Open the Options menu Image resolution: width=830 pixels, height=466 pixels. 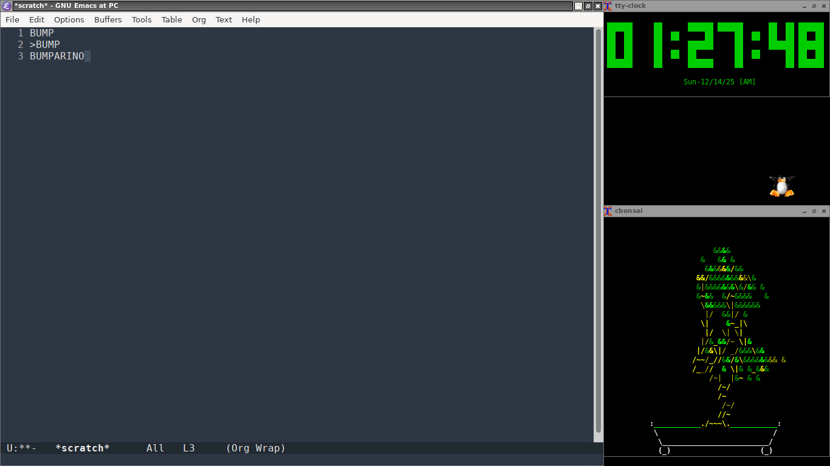tap(69, 19)
